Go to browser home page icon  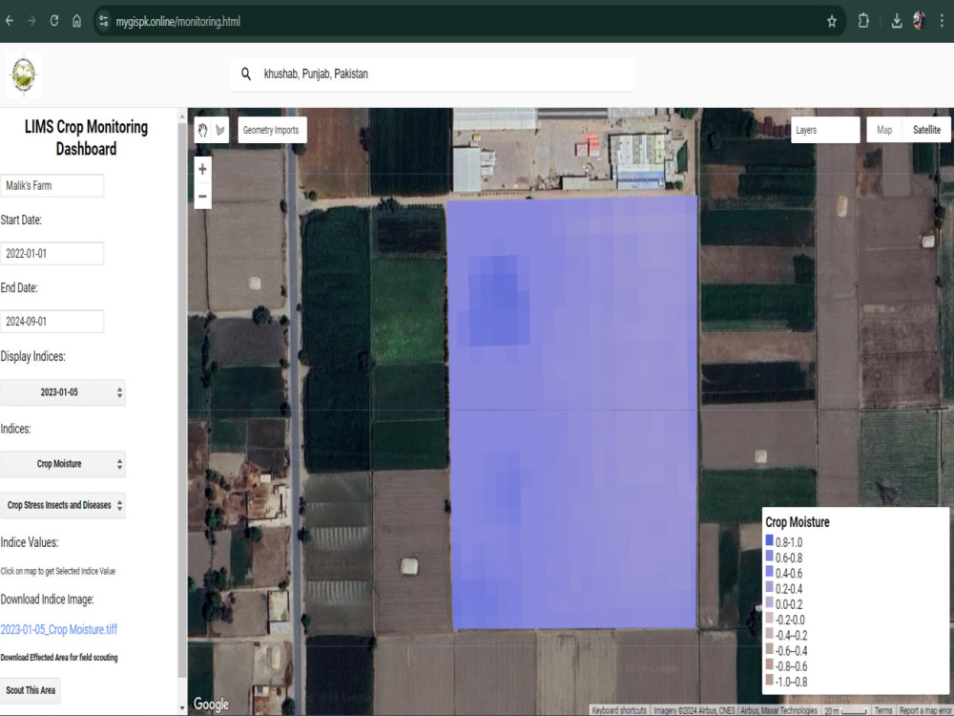76,21
